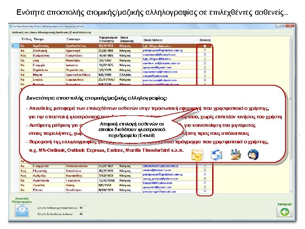This screenshot has height=229, width=305.
Task: Click the Email Address column header
Action: [x=152, y=40]
